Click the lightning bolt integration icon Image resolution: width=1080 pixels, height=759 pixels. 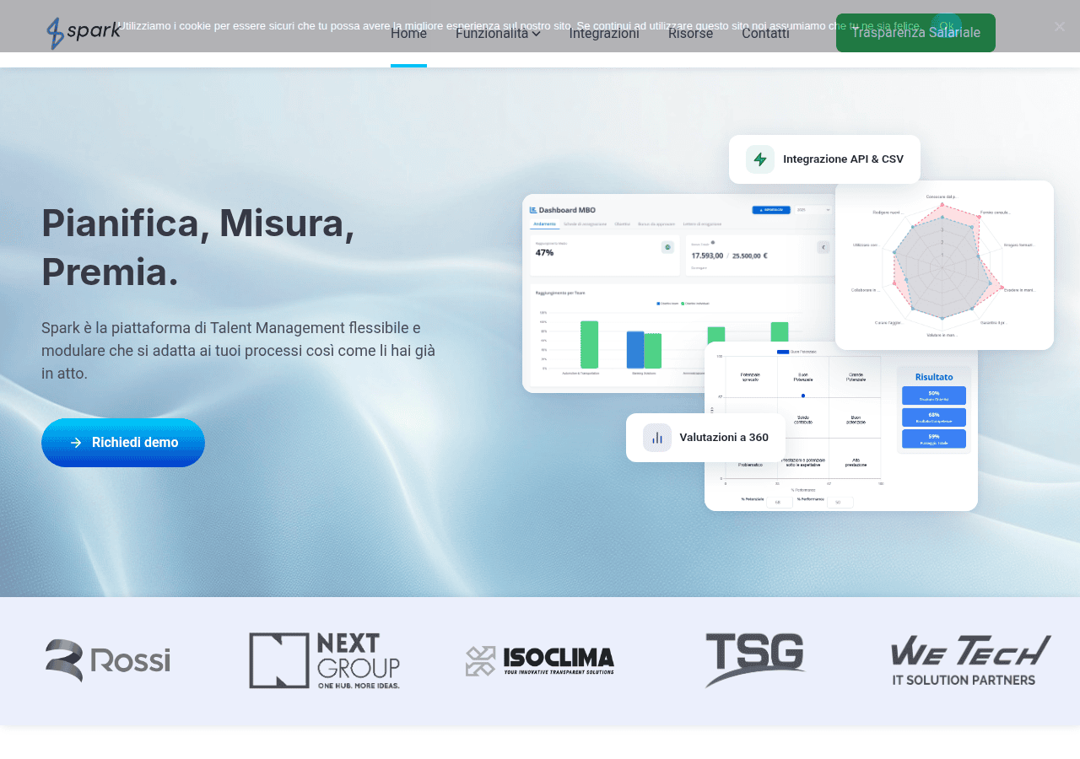coord(760,159)
